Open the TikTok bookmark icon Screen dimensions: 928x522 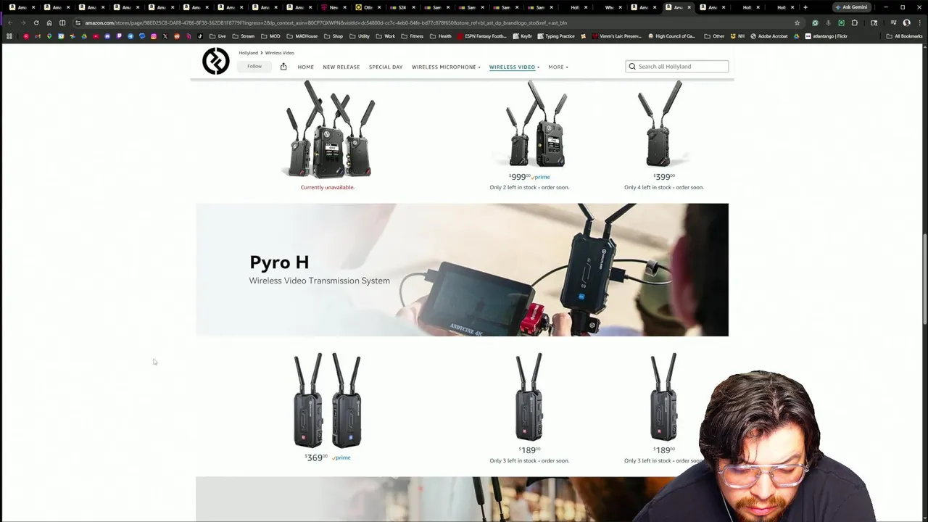point(200,36)
